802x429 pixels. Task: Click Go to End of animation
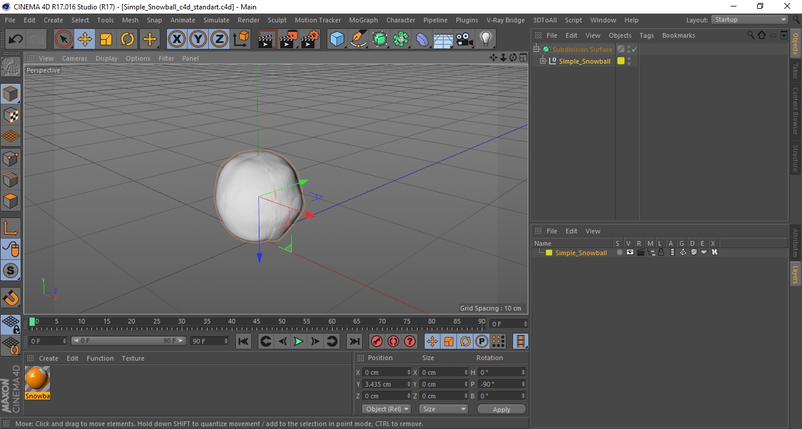coord(354,341)
